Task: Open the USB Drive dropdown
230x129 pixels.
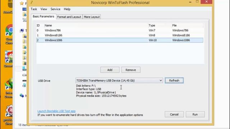Action: (119, 80)
